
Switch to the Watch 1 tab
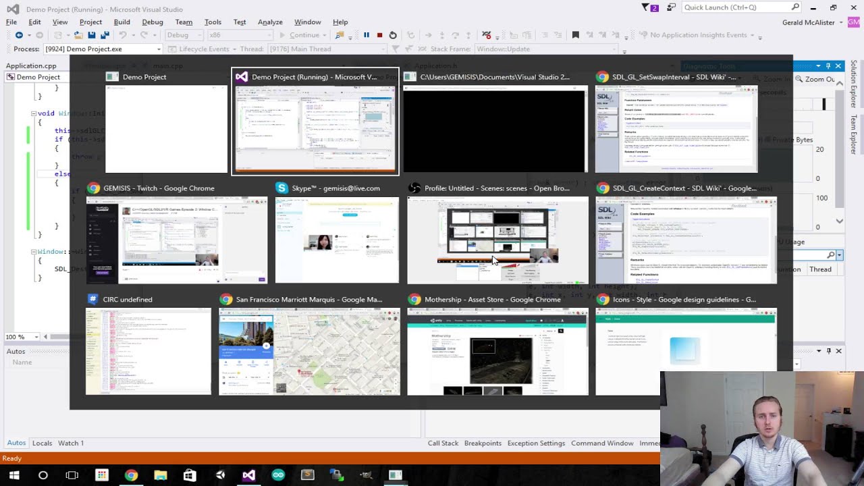[x=71, y=443]
